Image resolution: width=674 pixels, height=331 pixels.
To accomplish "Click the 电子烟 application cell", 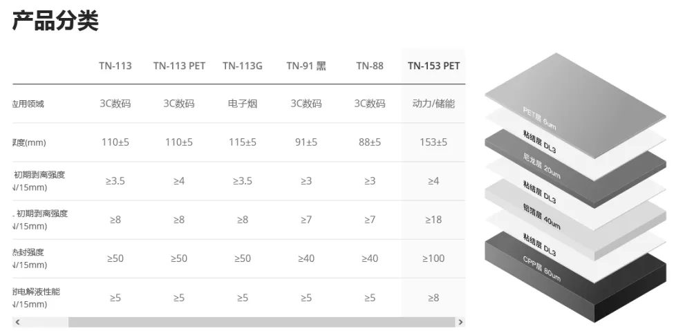I will tap(243, 104).
